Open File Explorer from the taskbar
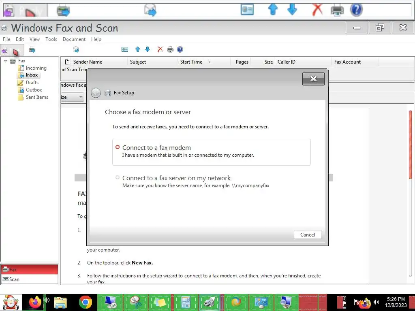Image resolution: width=415 pixels, height=311 pixels. point(60,302)
